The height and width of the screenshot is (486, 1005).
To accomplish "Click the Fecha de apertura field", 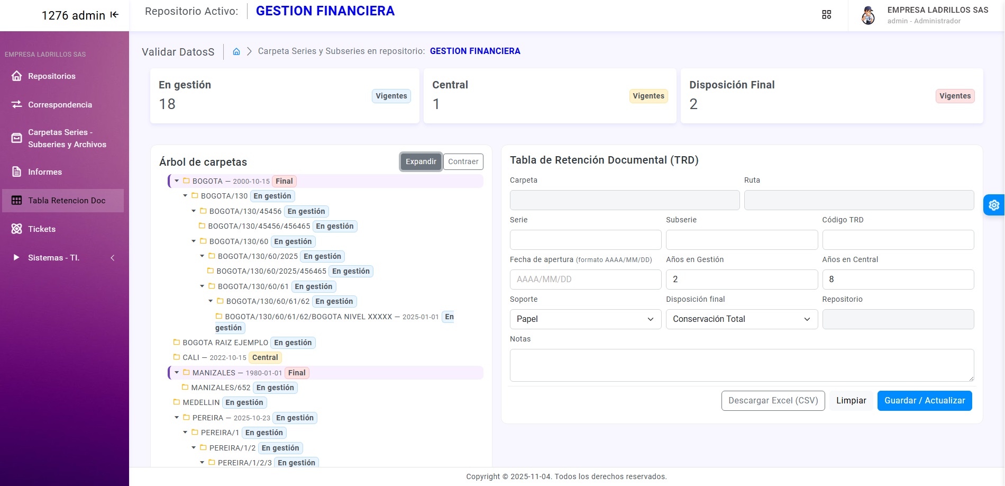I will tap(585, 280).
